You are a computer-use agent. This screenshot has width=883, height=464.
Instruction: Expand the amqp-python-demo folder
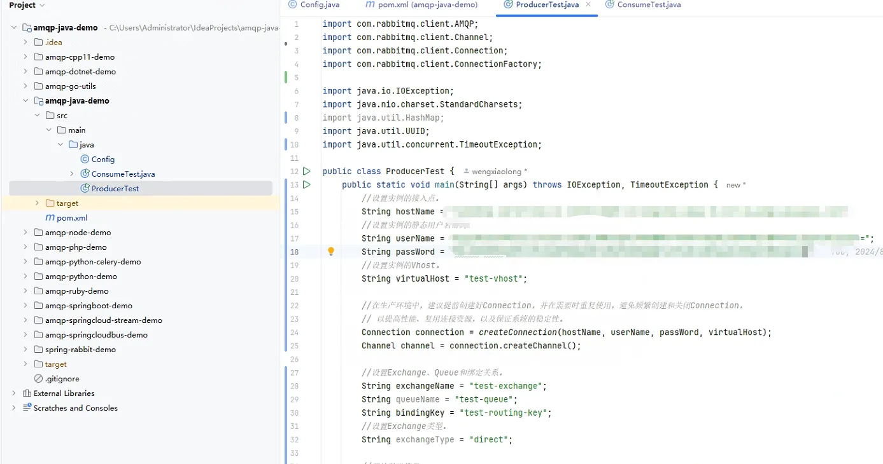coord(25,276)
